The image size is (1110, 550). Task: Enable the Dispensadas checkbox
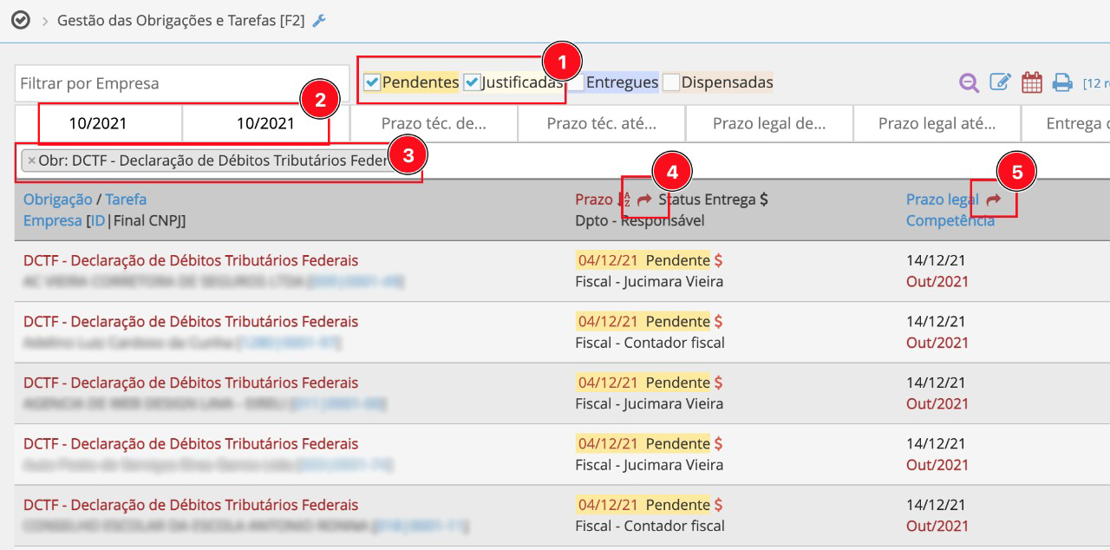click(x=671, y=82)
